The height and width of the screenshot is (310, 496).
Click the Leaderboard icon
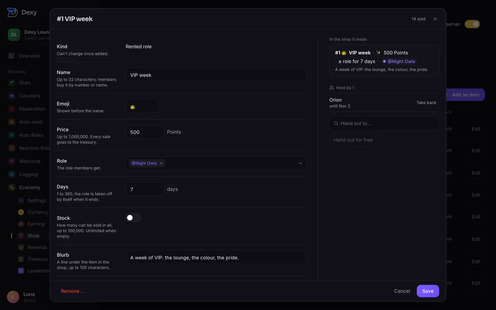pyautogui.click(x=21, y=271)
